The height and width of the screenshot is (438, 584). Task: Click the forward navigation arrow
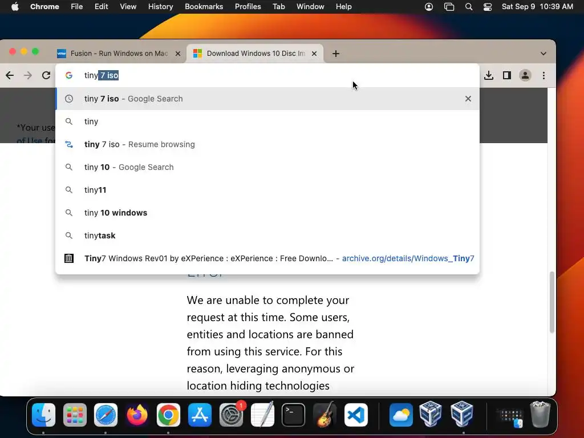click(x=28, y=75)
